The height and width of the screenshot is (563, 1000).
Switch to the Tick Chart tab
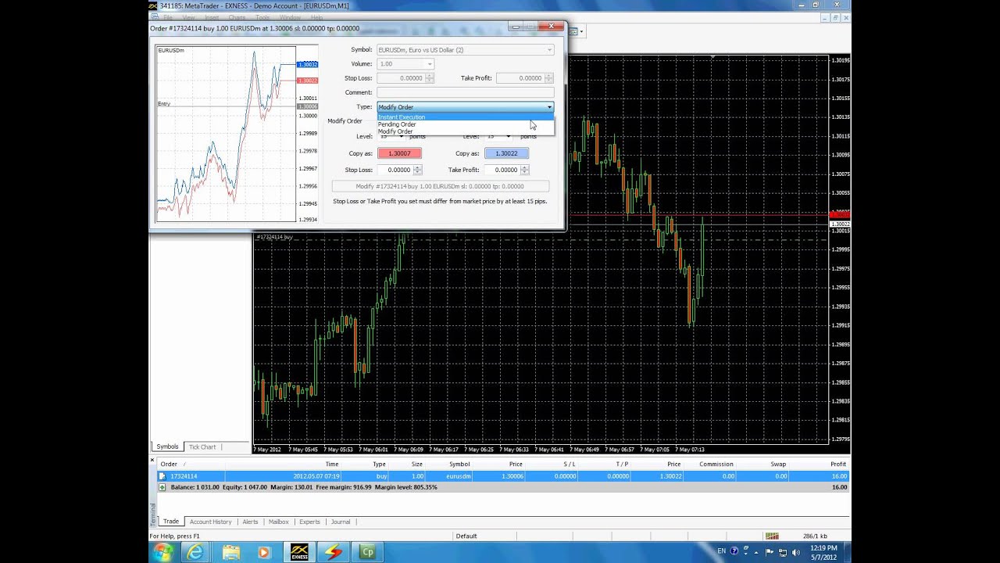(x=202, y=446)
